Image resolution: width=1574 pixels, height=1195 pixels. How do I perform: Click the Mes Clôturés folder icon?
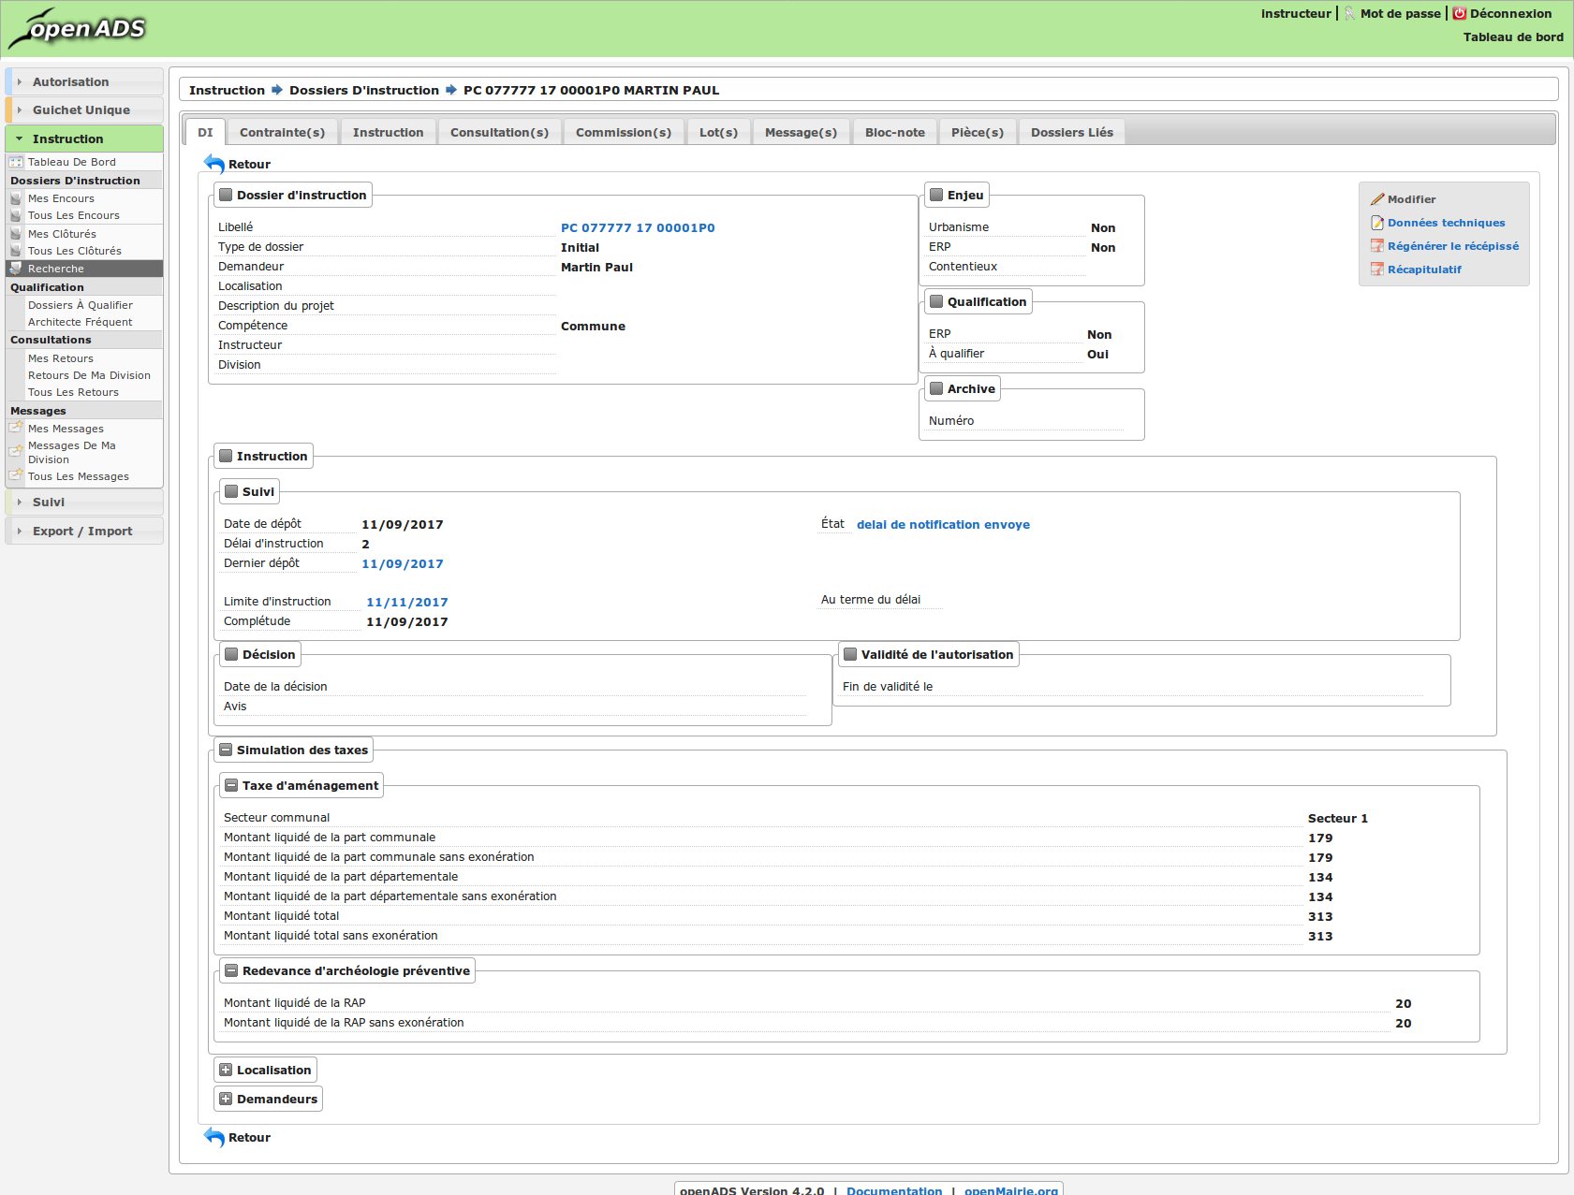[16, 234]
